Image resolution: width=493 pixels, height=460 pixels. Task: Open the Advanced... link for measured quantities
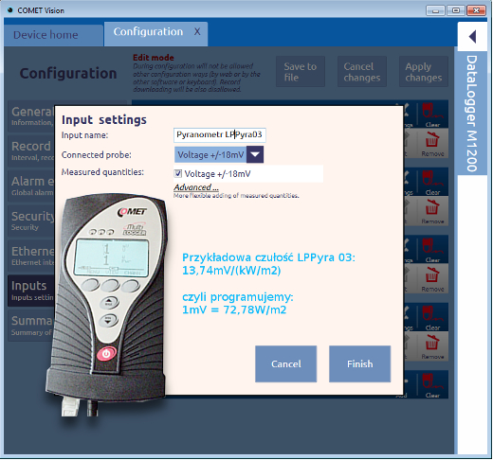pos(196,187)
